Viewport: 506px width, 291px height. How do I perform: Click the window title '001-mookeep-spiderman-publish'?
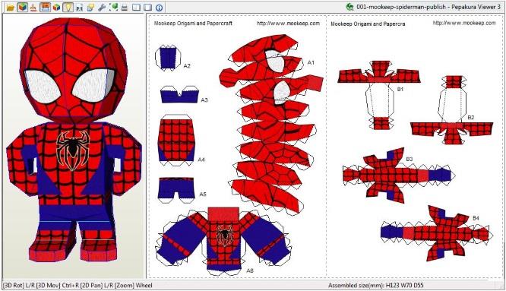[401, 7]
